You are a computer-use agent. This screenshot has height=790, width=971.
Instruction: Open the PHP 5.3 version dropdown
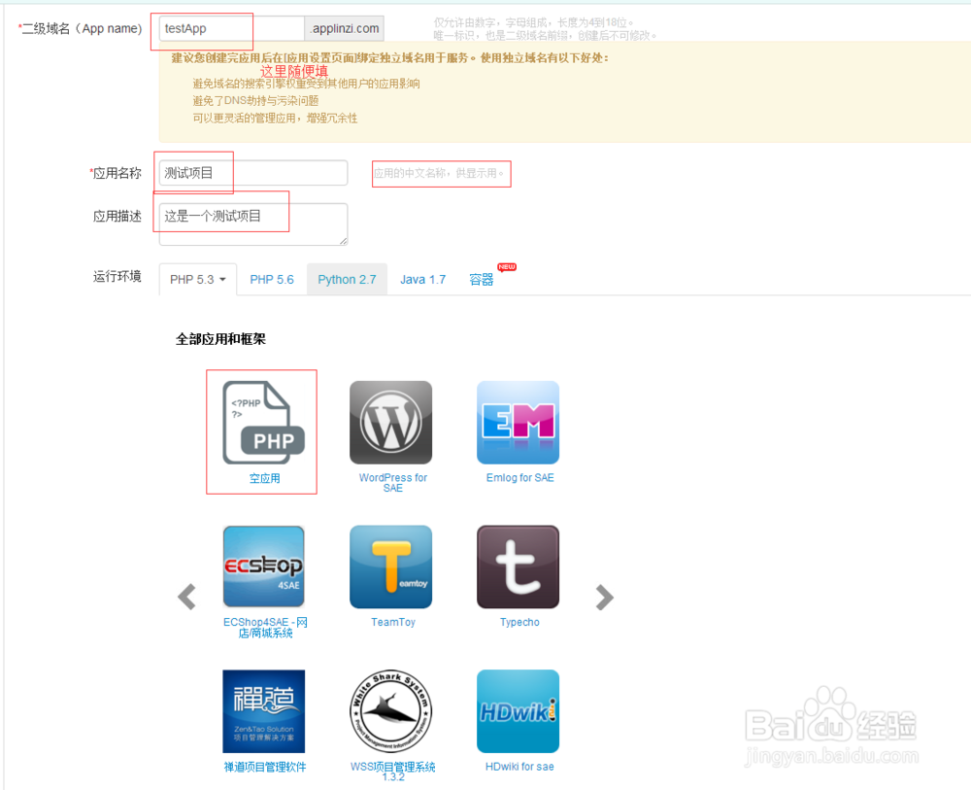(x=197, y=280)
